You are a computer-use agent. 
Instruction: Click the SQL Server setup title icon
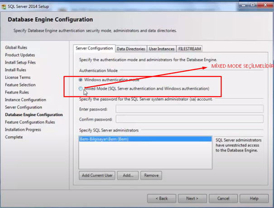coord(4,7)
